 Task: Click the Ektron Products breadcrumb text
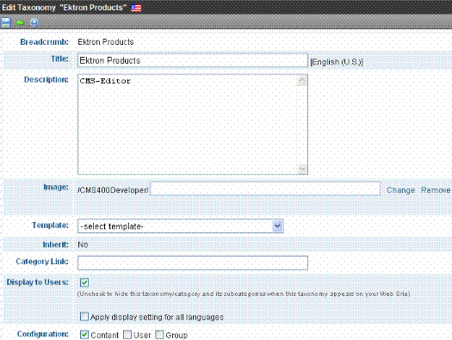point(106,42)
